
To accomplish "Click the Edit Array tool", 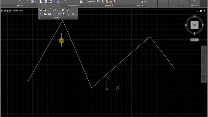I will pos(67,10).
